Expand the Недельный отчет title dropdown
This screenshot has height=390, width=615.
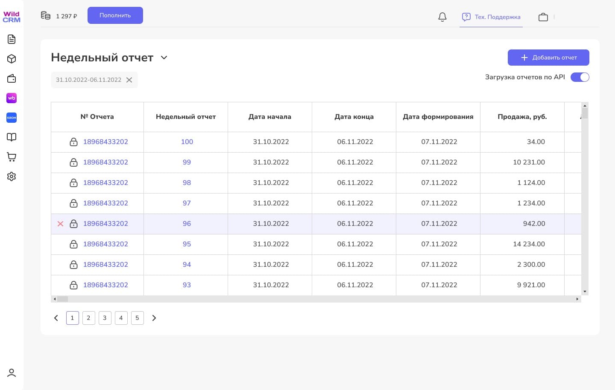164,58
